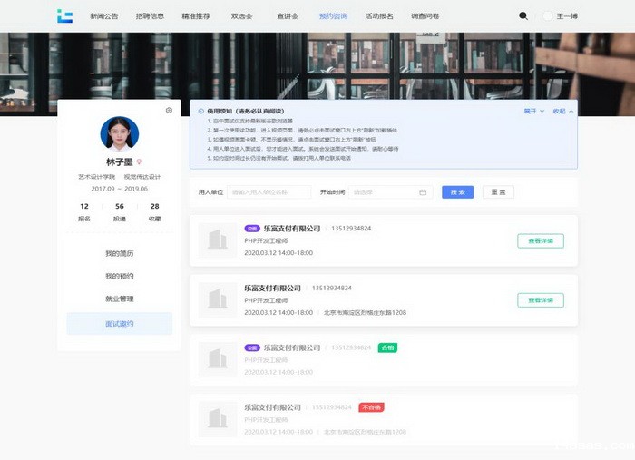Viewport: 635px width, 460px height.
Task: Click the calendar icon in 开始时间 field
Action: pyautogui.click(x=423, y=192)
